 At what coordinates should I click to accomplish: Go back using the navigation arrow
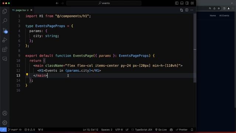point(57,3)
